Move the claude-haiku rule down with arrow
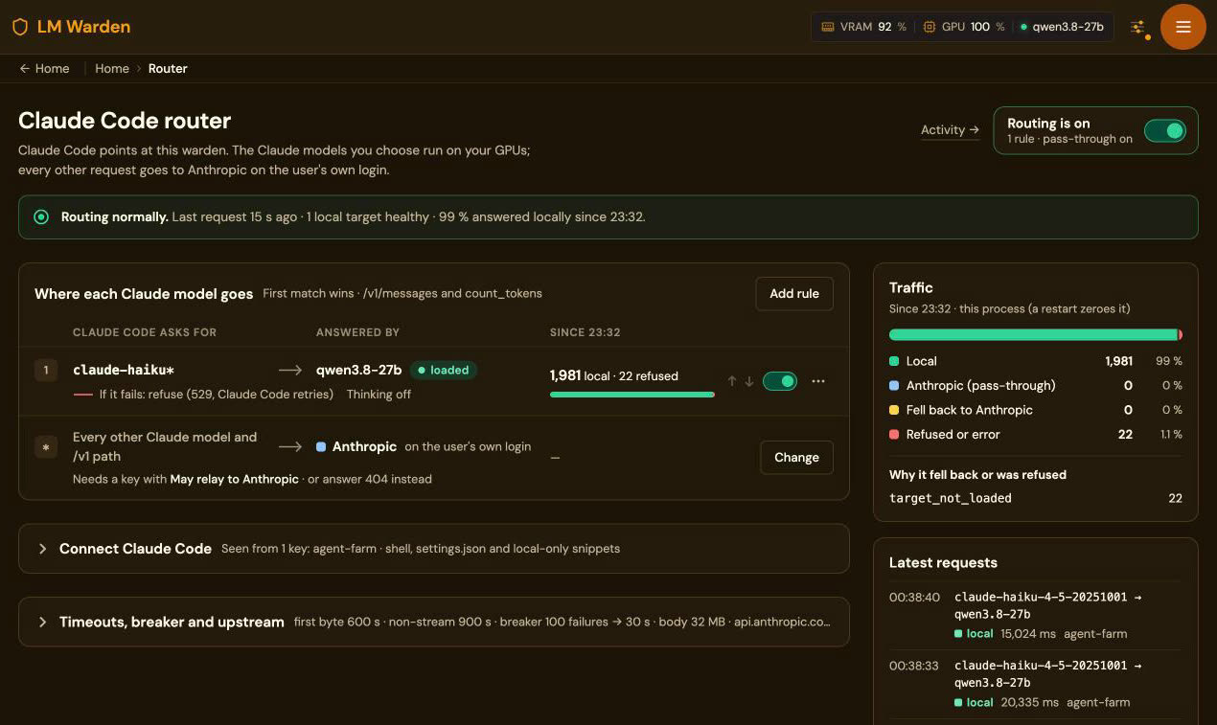 pyautogui.click(x=749, y=381)
